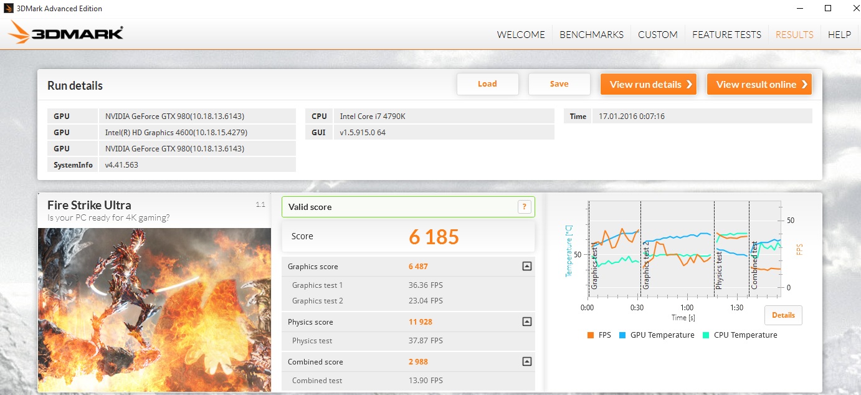This screenshot has height=395, width=861.
Task: Click the overall score 6 185
Action: click(434, 237)
